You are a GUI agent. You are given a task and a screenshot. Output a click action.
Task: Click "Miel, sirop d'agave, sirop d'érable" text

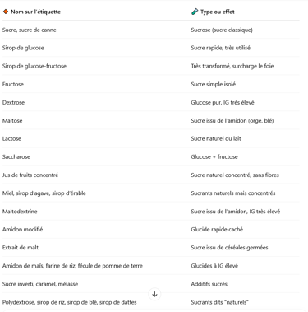(x=44, y=193)
